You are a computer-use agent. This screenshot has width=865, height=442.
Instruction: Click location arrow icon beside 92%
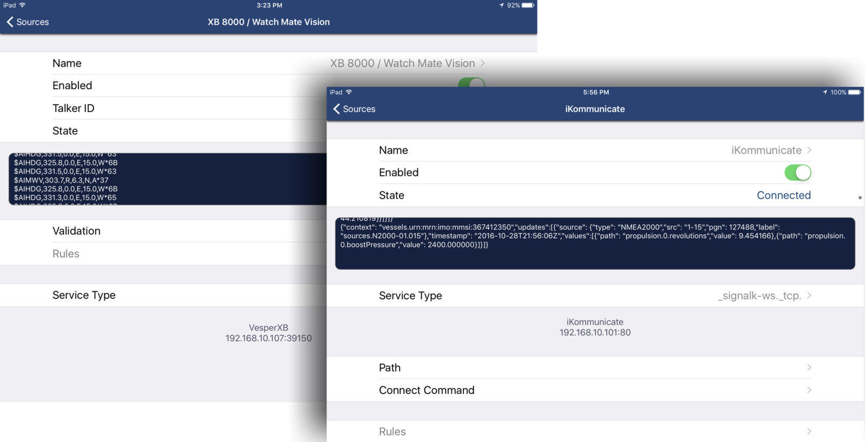(501, 5)
